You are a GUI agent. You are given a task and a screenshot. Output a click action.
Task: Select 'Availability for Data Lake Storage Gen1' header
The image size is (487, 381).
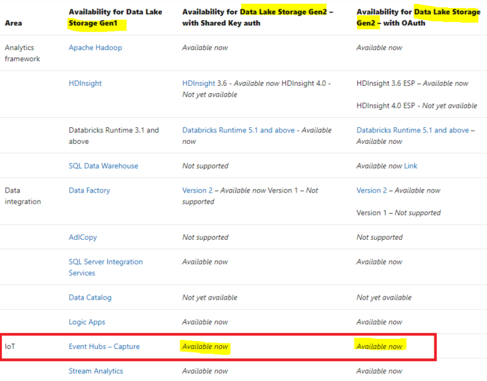[115, 17]
